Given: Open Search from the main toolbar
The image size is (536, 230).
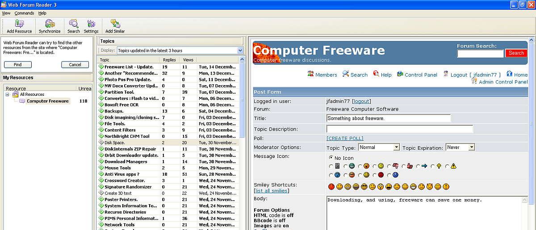Looking at the screenshot, I should tap(74, 24).
